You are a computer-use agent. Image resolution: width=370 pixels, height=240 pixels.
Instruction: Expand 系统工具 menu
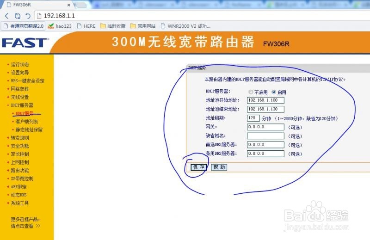click(19, 203)
